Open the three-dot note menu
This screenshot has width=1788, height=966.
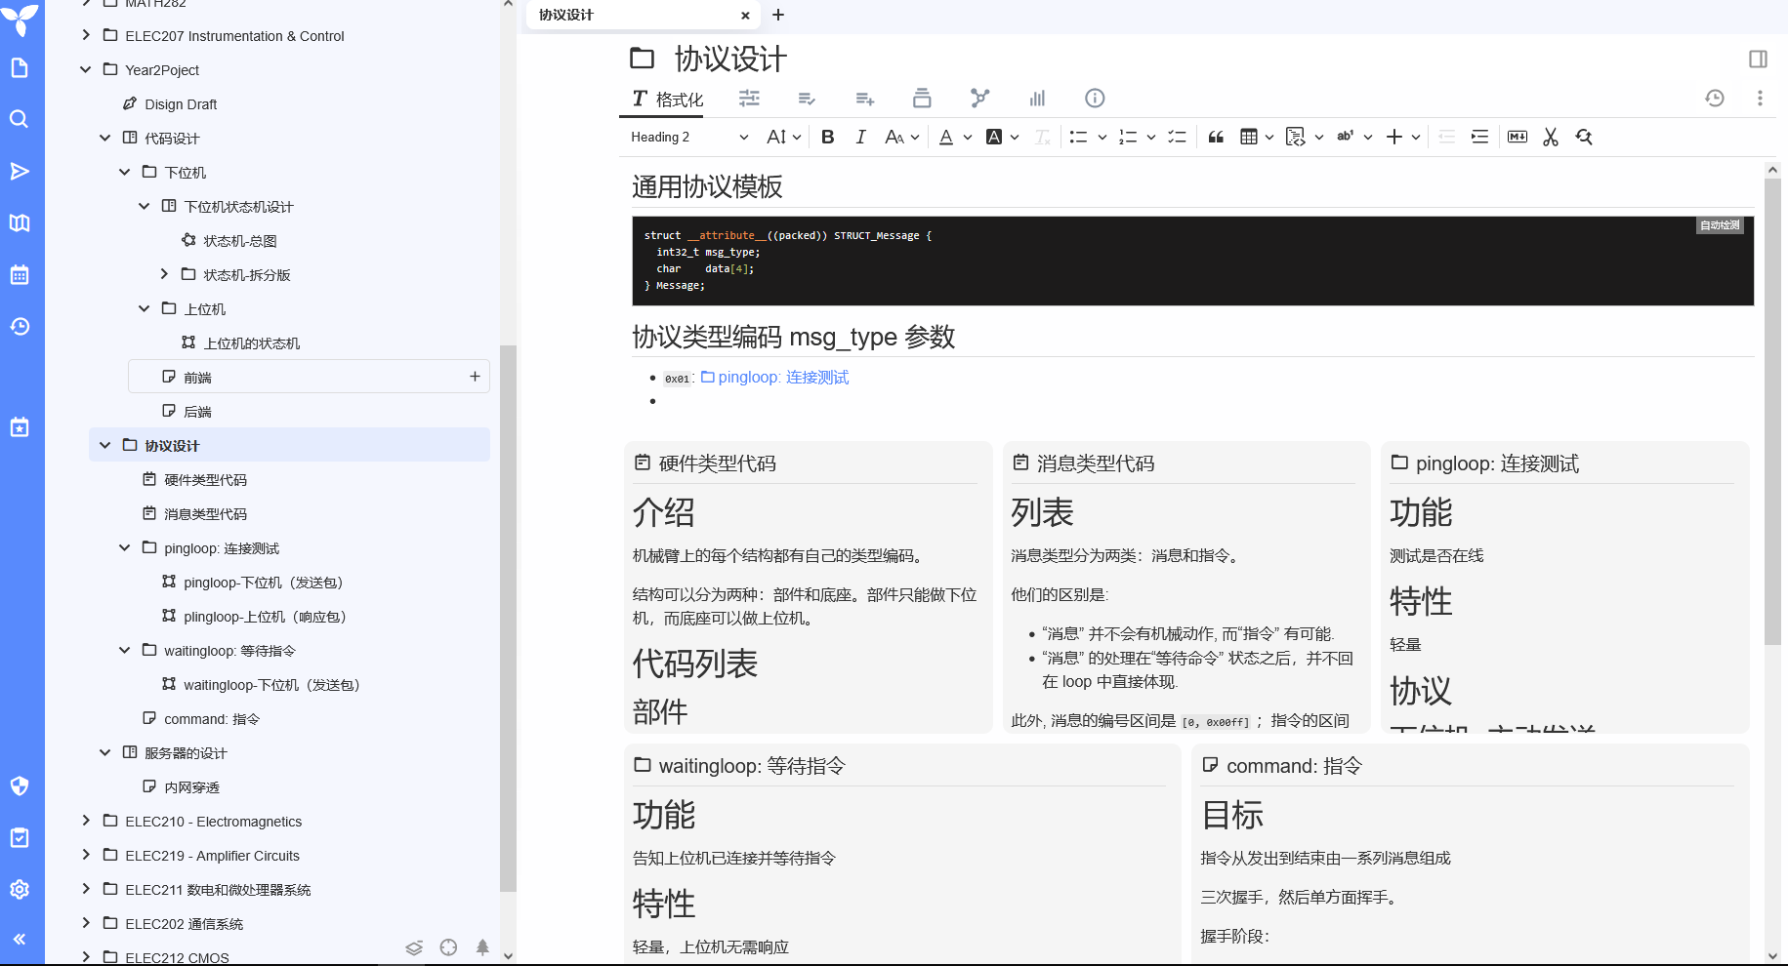click(x=1760, y=98)
